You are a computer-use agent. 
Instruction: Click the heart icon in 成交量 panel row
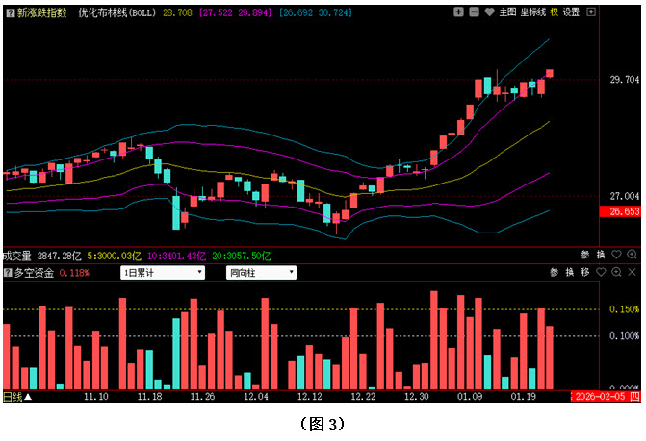coord(615,256)
